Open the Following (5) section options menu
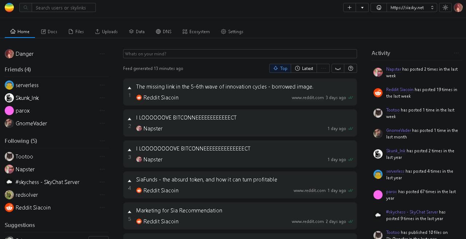466x239 pixels. [x=102, y=141]
